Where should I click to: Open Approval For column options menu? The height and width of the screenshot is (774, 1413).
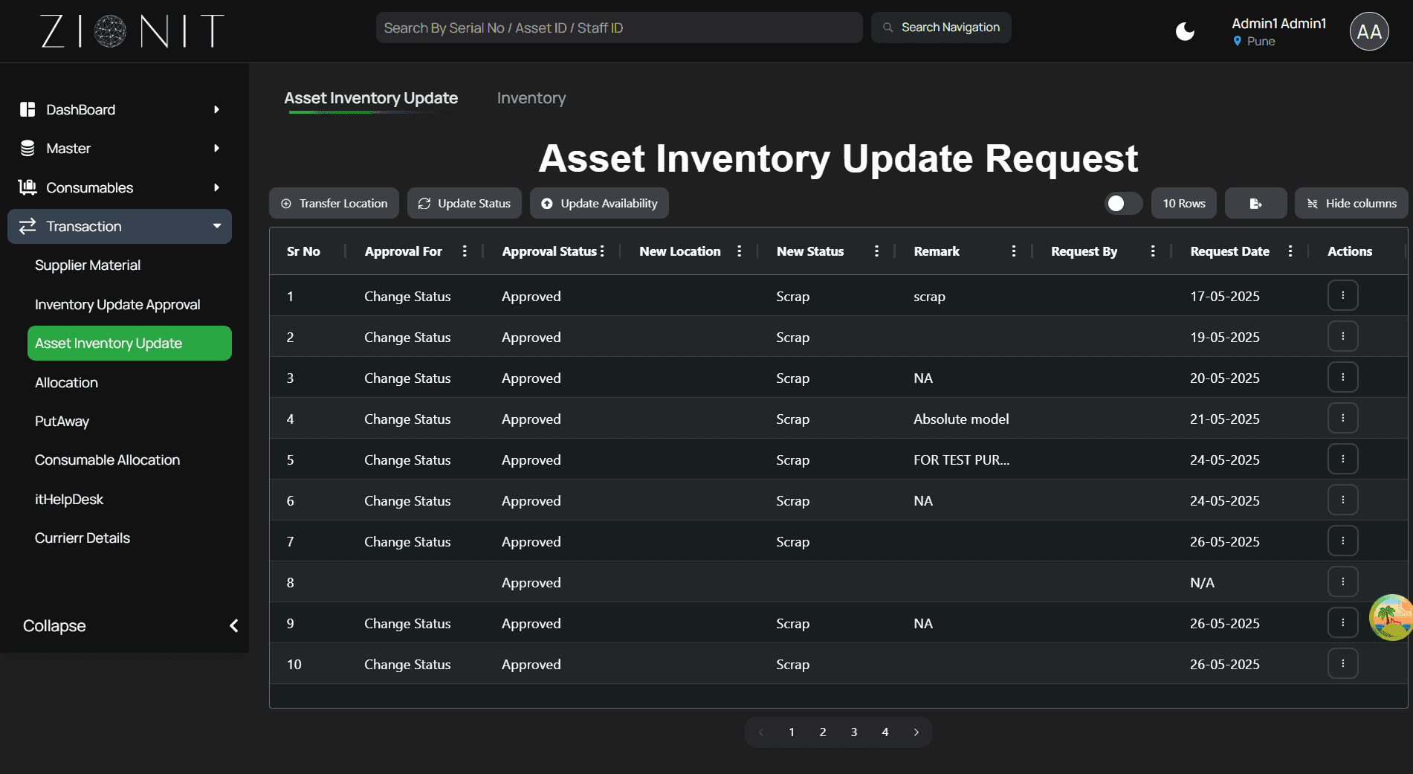click(465, 251)
